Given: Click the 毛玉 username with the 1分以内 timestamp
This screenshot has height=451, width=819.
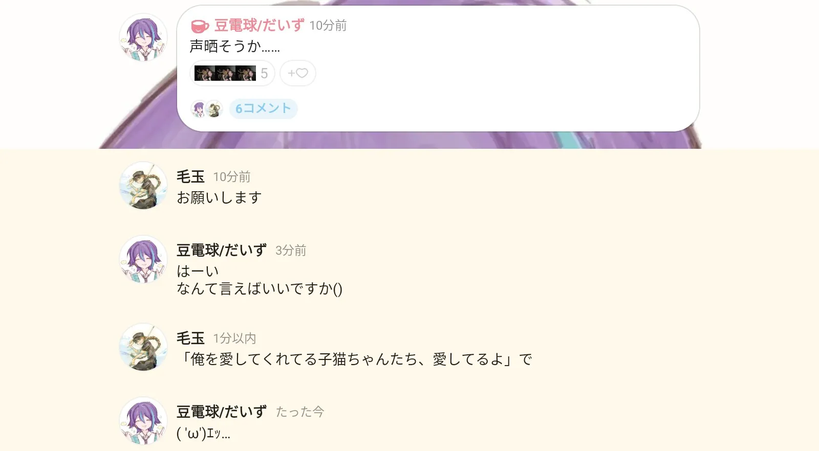Looking at the screenshot, I should [190, 338].
